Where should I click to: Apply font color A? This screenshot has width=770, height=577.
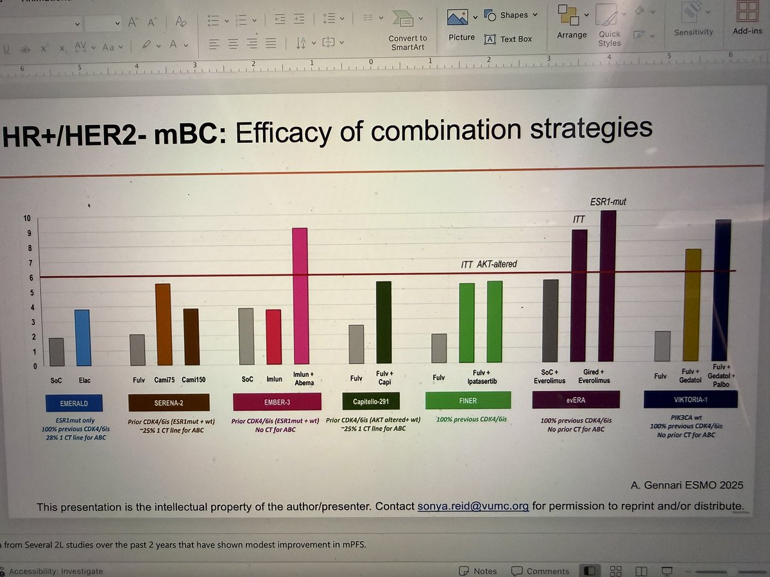(x=173, y=45)
